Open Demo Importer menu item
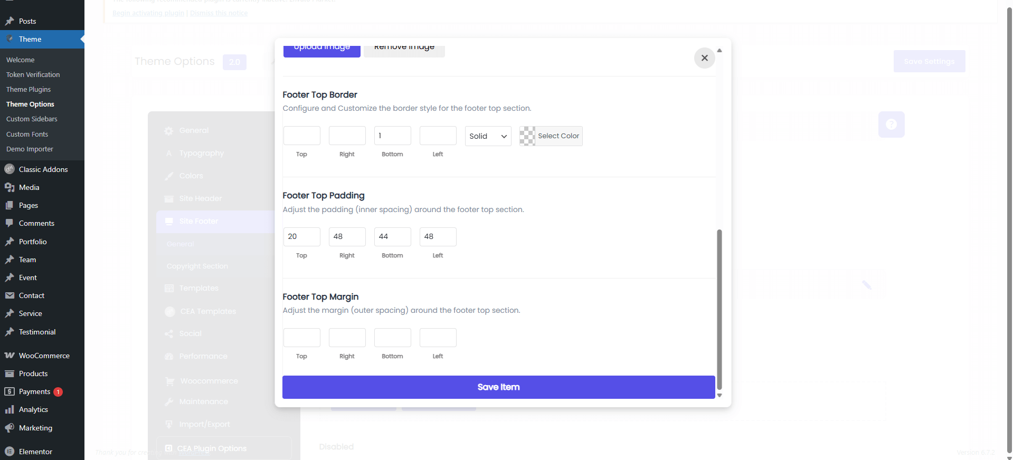 [30, 149]
